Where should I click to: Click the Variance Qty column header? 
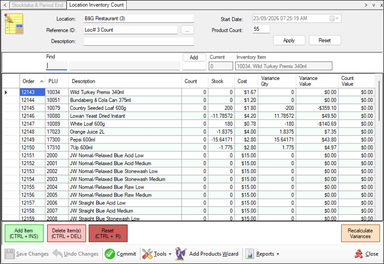coord(277,81)
